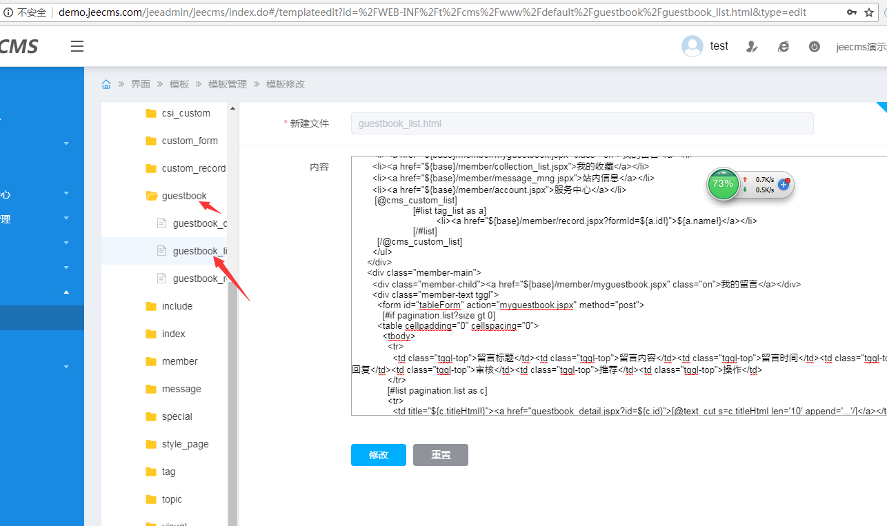The height and width of the screenshot is (526, 887).
Task: Click the member folder icon
Action: pyautogui.click(x=151, y=361)
